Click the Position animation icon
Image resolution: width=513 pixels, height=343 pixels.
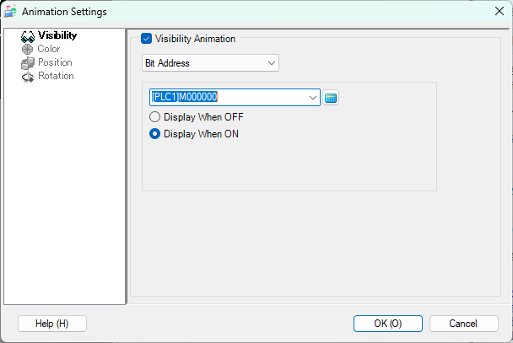click(28, 63)
